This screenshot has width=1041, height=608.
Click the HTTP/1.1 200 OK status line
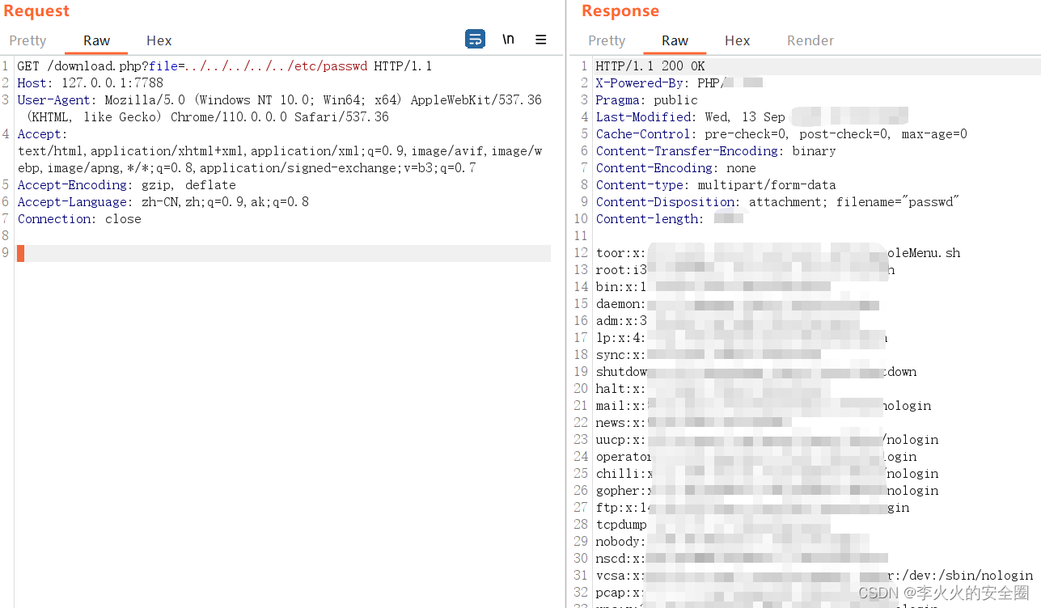(x=650, y=66)
